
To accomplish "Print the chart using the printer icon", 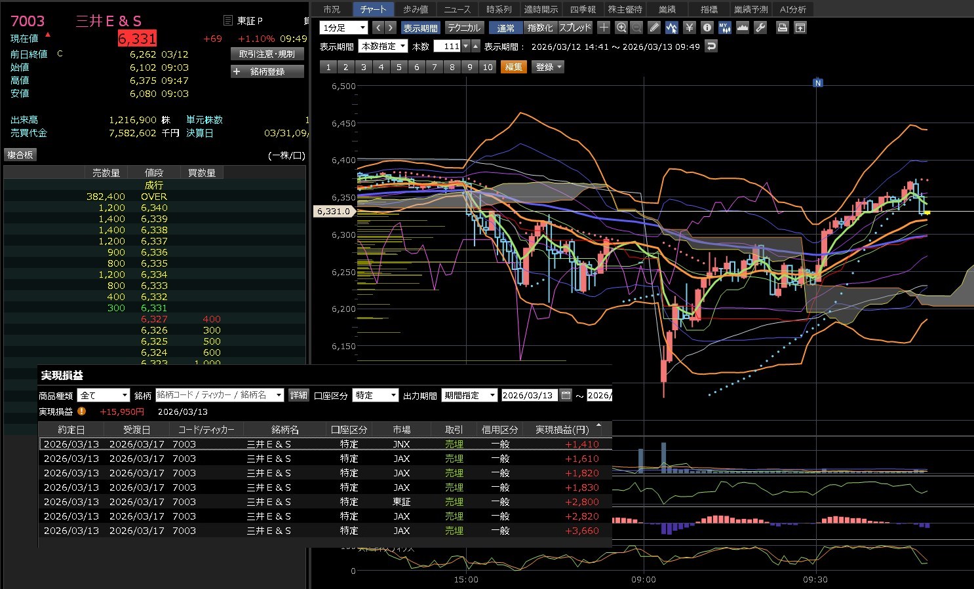I will click(782, 28).
